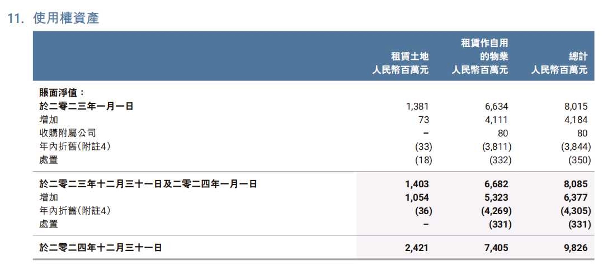This screenshot has width=603, height=265.
Task: Select the 2024 addition value 5,323
Action: click(x=497, y=197)
